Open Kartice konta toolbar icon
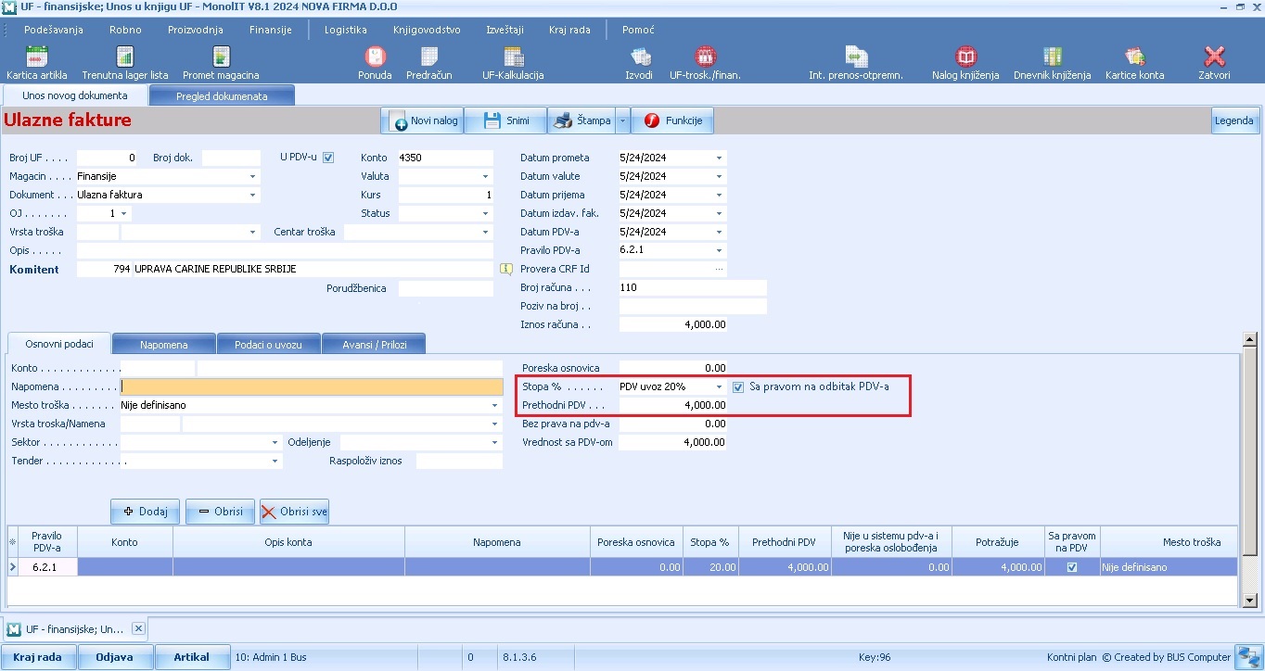 click(1134, 63)
